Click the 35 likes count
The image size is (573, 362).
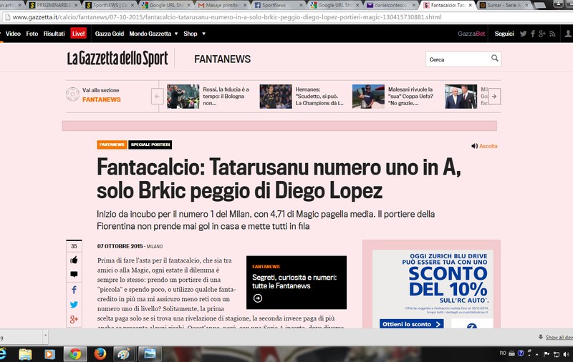click(x=74, y=246)
